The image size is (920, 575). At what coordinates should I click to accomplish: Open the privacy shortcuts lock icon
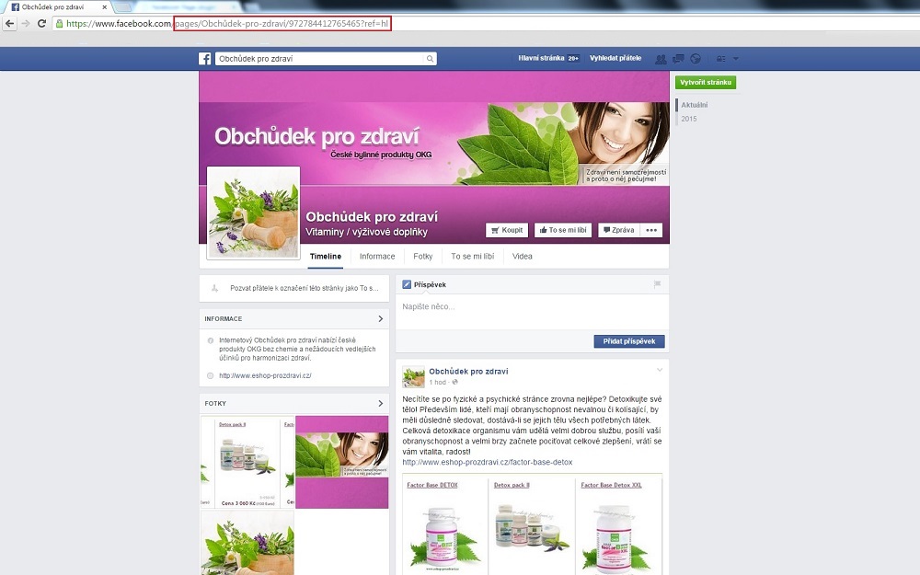coord(720,59)
